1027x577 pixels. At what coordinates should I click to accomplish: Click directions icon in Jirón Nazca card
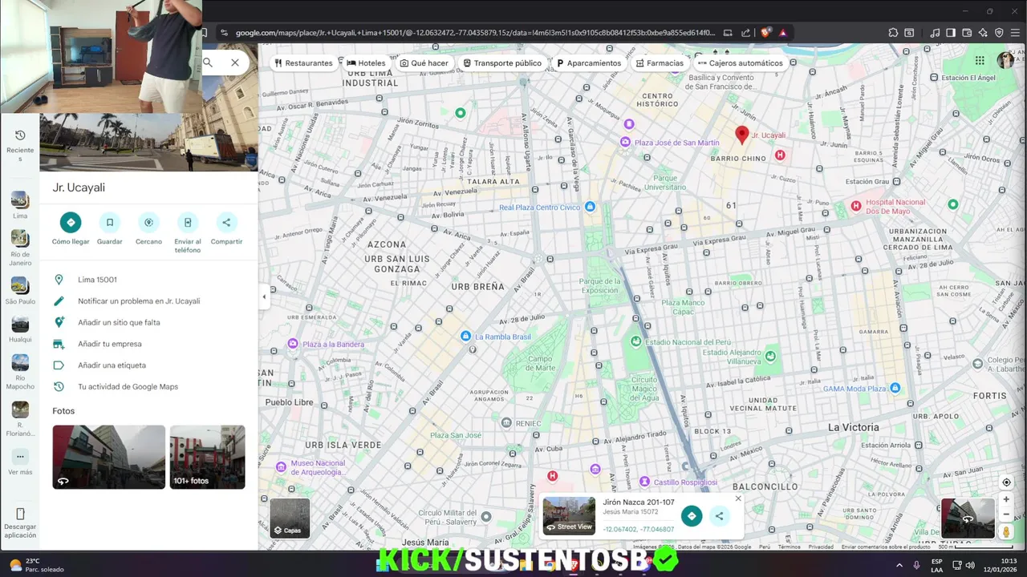692,516
